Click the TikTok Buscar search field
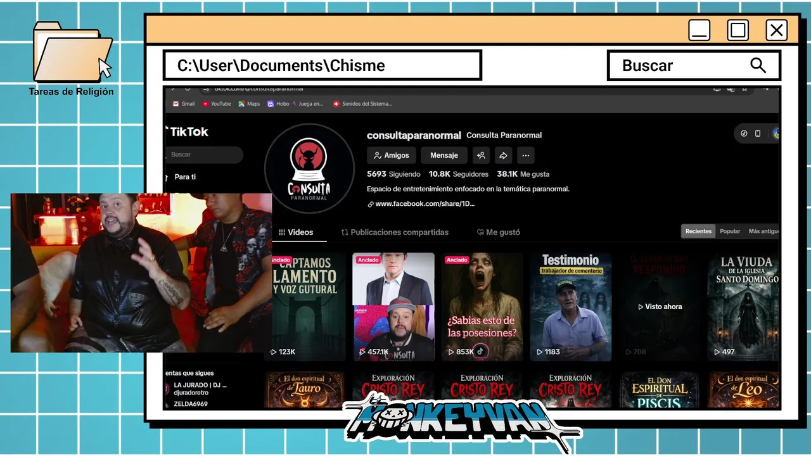 coord(204,155)
